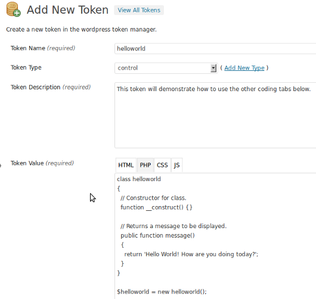Click the Token Description (required) label
The height and width of the screenshot is (299, 316).
(51, 87)
